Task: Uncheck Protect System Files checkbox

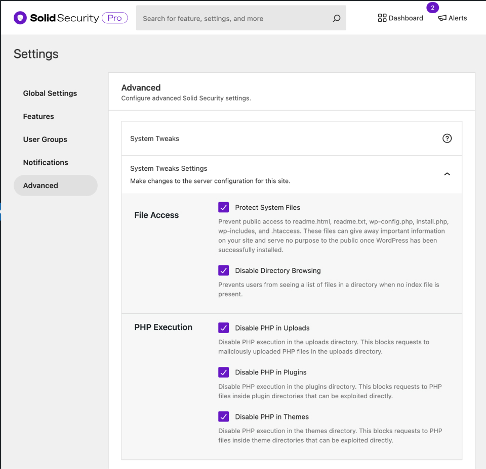Action: 224,207
